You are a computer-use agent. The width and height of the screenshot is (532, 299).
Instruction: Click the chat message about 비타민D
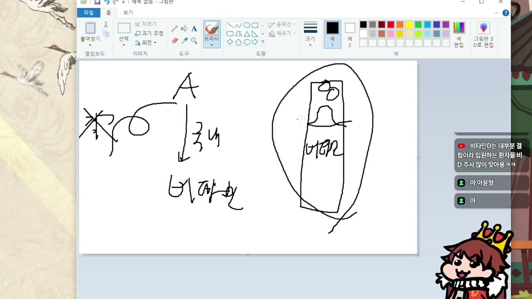(492, 155)
